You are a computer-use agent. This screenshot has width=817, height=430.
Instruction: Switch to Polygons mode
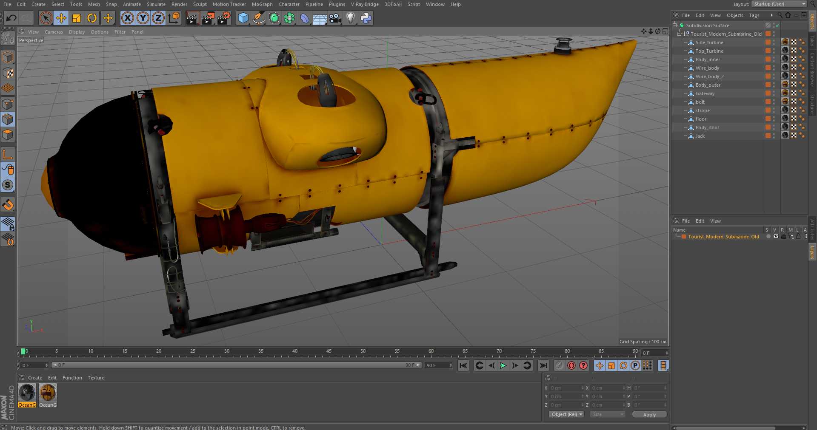(8, 135)
